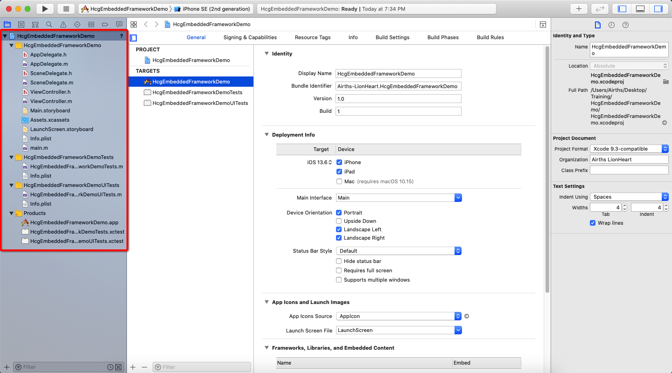Click the Stop button in the toolbar
Image resolution: width=672 pixels, height=373 pixels.
pos(65,8)
